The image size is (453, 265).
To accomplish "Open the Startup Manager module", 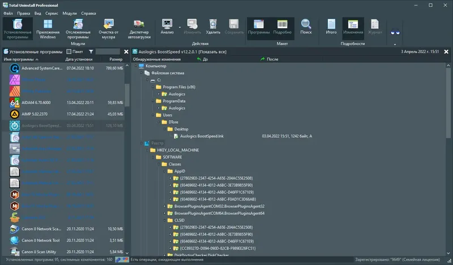I will [x=139, y=29].
